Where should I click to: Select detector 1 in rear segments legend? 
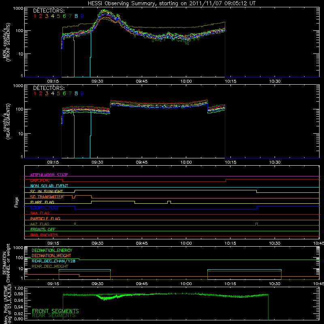(35, 94)
